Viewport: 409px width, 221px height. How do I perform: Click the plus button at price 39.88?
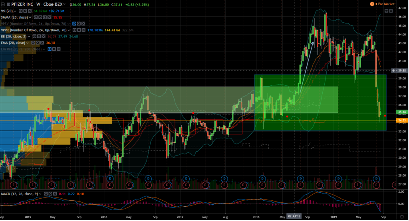tap(393, 71)
